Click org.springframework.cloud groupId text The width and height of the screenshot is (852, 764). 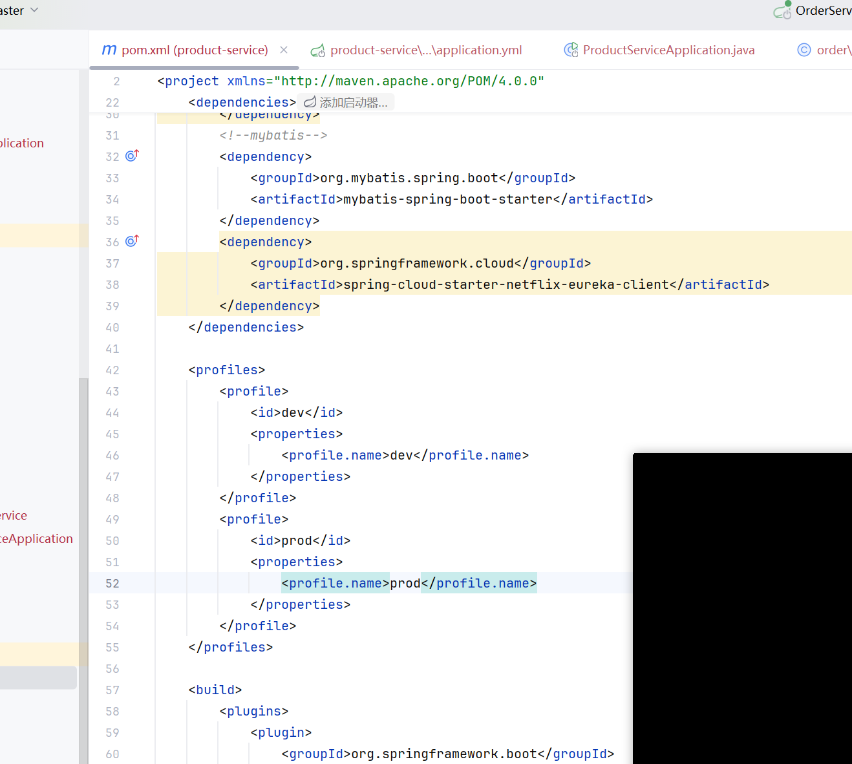(x=417, y=263)
